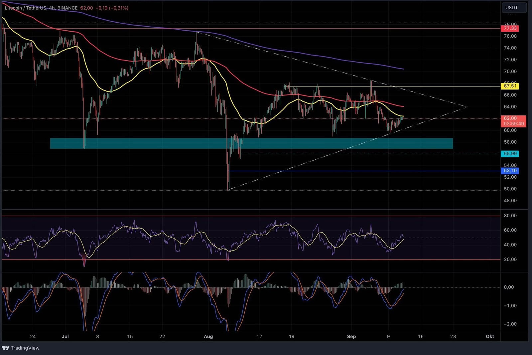532x355 pixels.
Task: Click the 15 date label on time axis
Action: [x=130, y=336]
